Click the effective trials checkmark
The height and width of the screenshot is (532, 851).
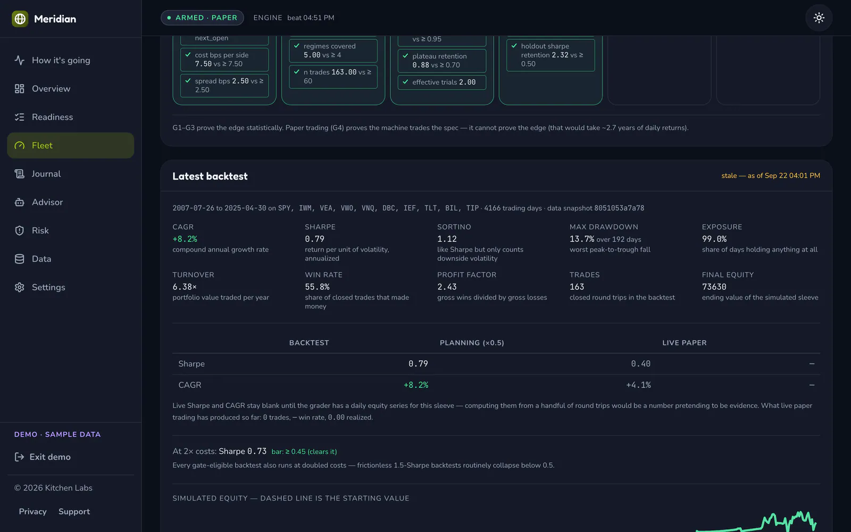(405, 82)
